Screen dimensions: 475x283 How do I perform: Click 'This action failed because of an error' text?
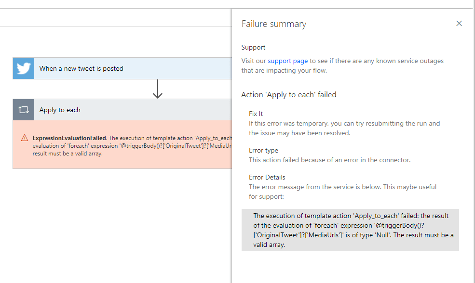point(329,160)
